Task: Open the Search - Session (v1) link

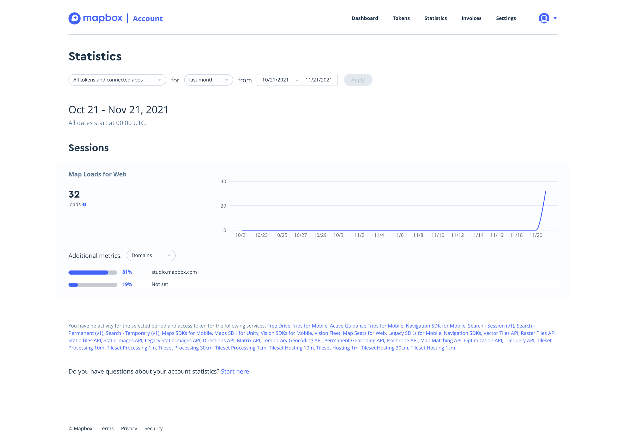Action: pyautogui.click(x=491, y=326)
